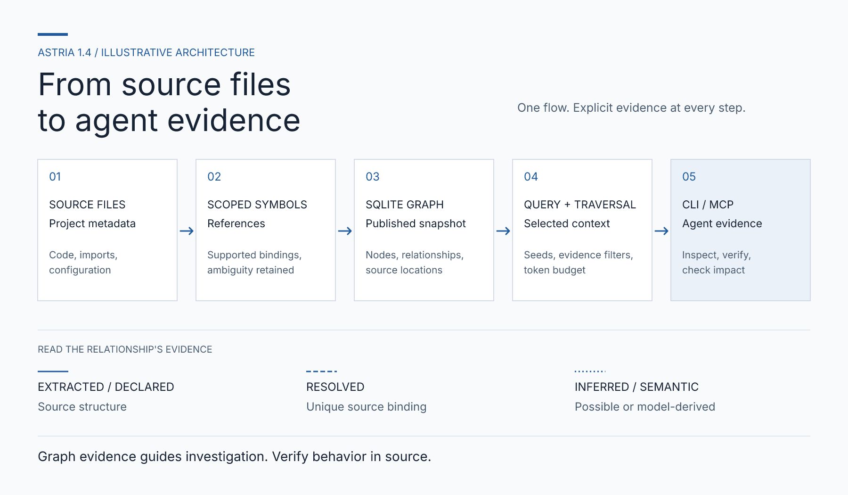Screen dimensions: 848x495
Task: Click step number '04'
Action: tap(531, 176)
